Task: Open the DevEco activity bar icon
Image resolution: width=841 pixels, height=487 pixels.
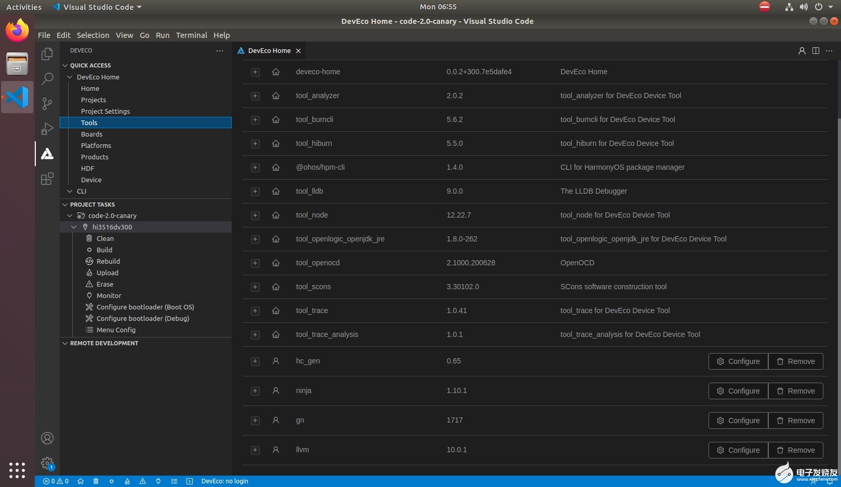Action: 47,154
